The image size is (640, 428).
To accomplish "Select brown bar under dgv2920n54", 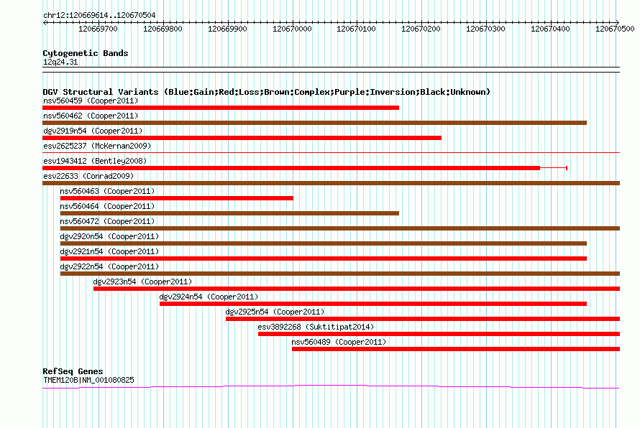I will [x=324, y=243].
